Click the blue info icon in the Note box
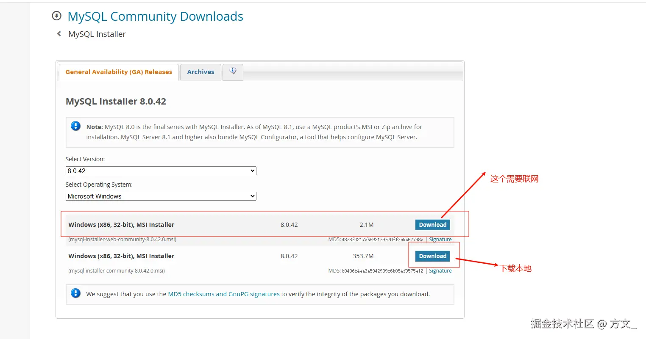Image resolution: width=646 pixels, height=339 pixels. [76, 126]
